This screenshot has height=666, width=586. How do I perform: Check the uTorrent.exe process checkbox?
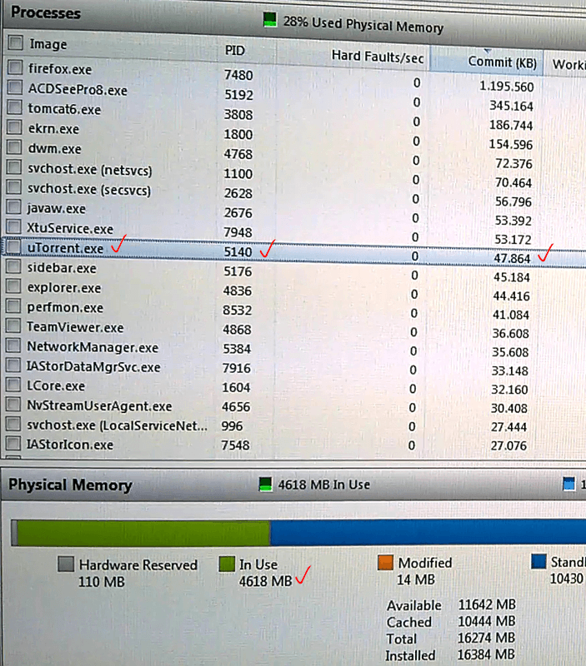13,246
